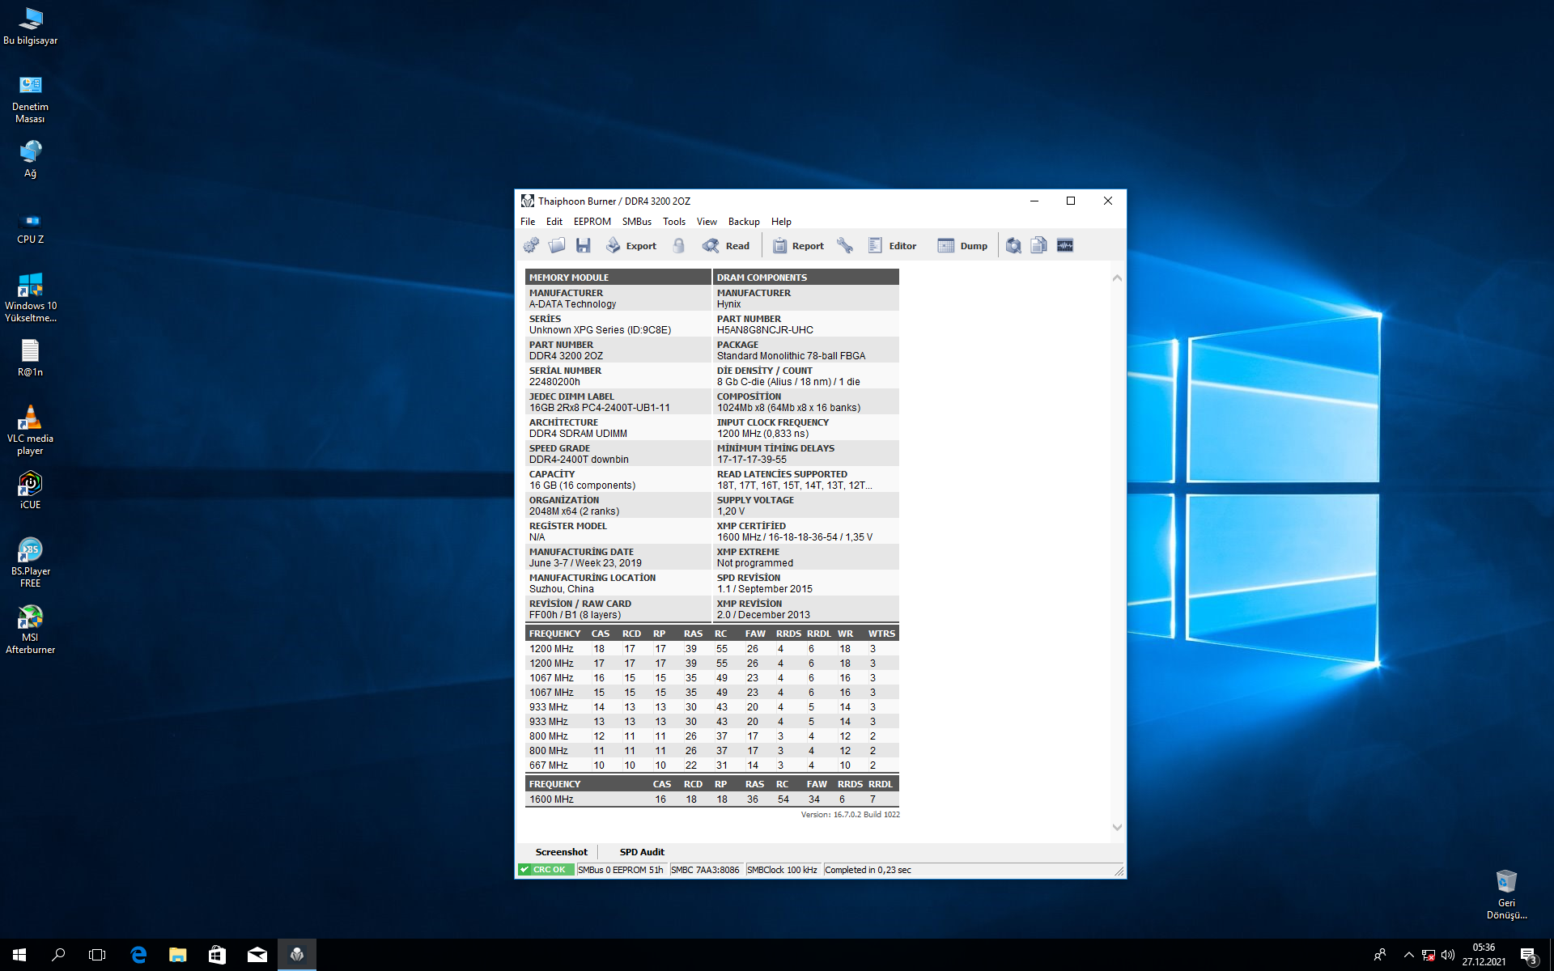Click the window resize grip in status bar
Viewport: 1554px width, 971px height.
point(1119,871)
